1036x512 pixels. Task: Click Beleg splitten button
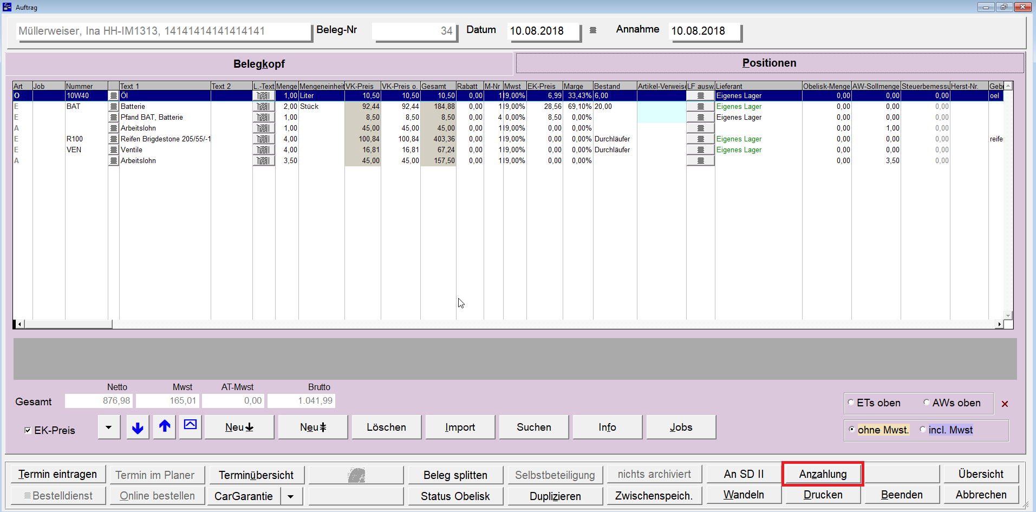click(455, 475)
